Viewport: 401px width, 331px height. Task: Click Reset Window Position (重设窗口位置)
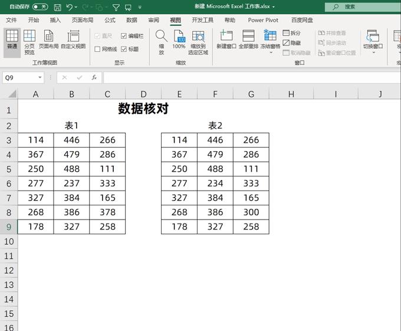pyautogui.click(x=337, y=53)
